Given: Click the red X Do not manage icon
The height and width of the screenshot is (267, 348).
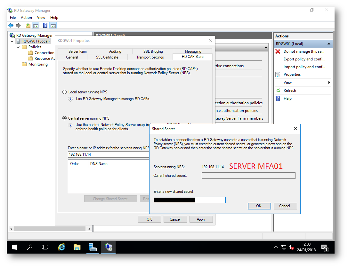Looking at the screenshot, I should 278,51.
